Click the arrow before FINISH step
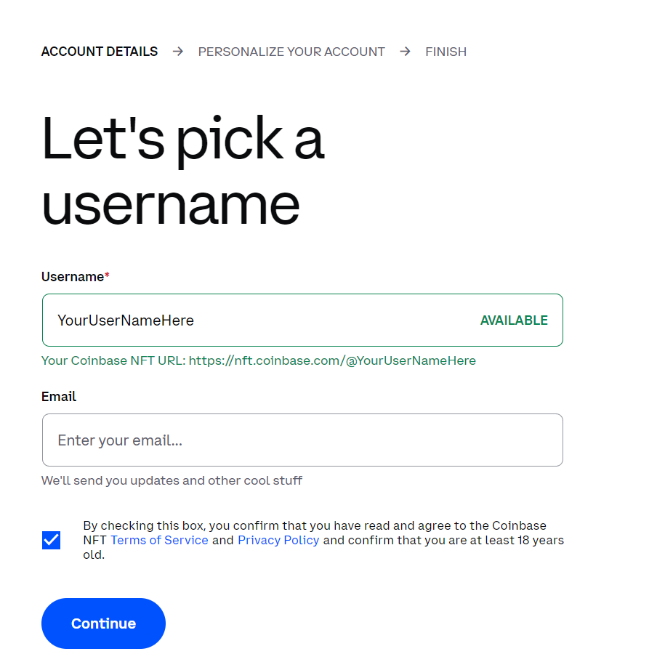This screenshot has width=665, height=670. (406, 52)
